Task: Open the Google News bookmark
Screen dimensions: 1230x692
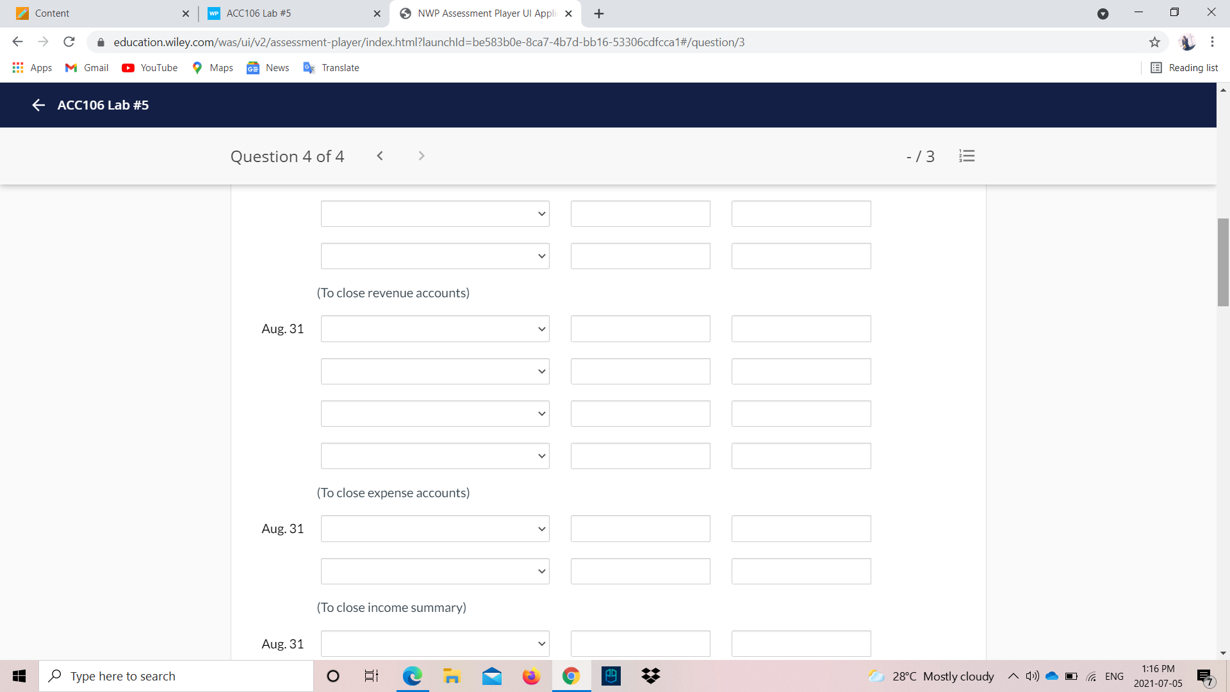Action: (x=267, y=68)
